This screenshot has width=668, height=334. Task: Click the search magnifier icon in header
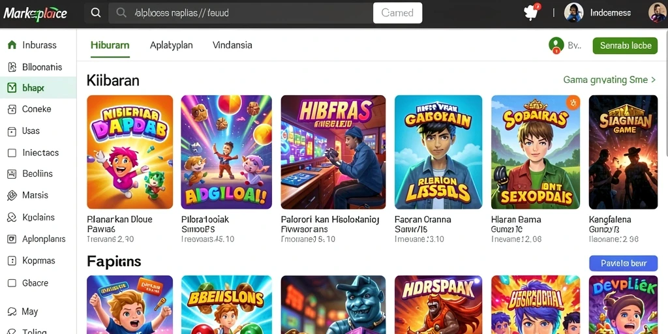pyautogui.click(x=96, y=13)
